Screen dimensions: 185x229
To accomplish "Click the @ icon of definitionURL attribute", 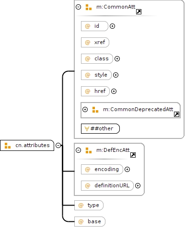I will pos(88,186).
